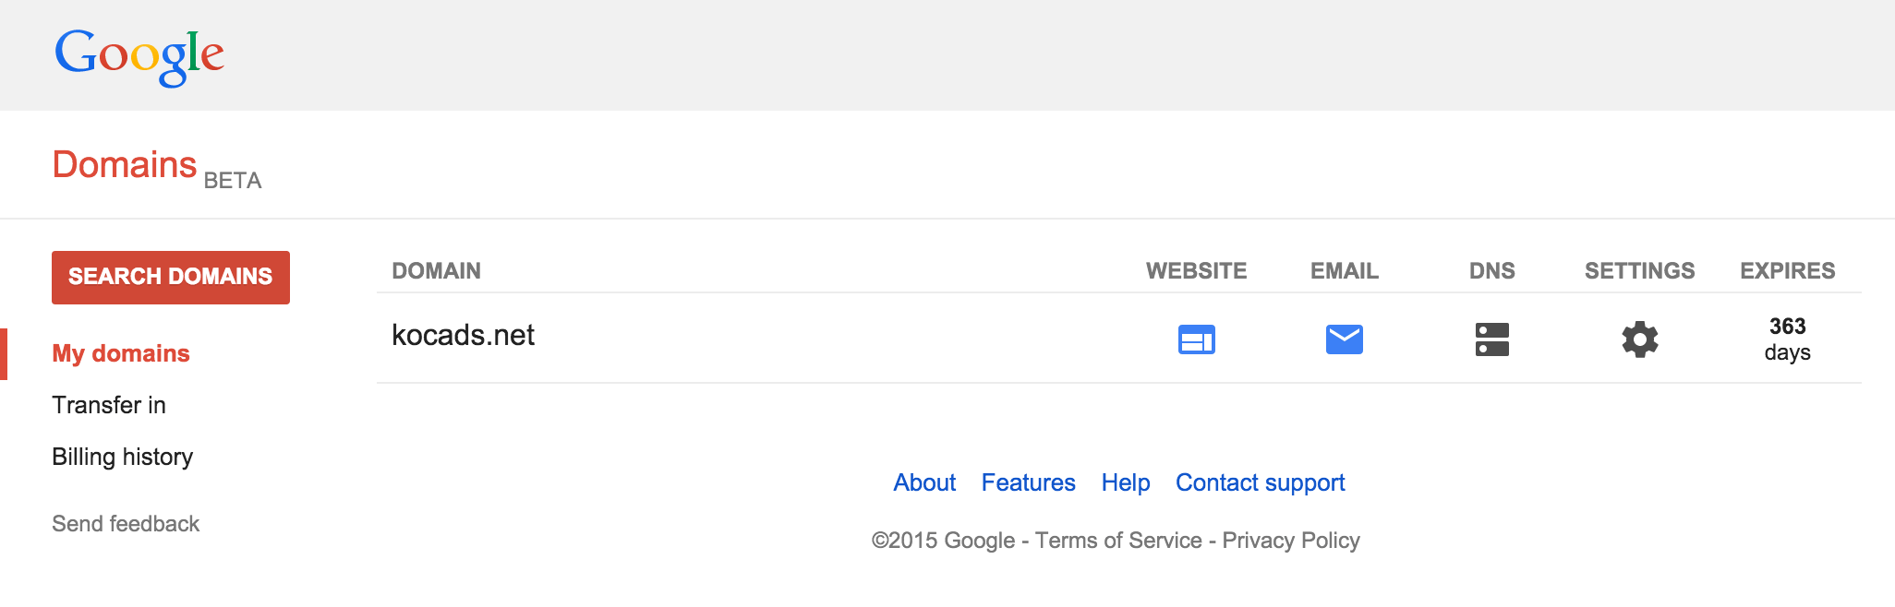Viewport: 1895px width, 607px height.
Task: Open the email envelope icon for kocads.net
Action: (x=1345, y=339)
